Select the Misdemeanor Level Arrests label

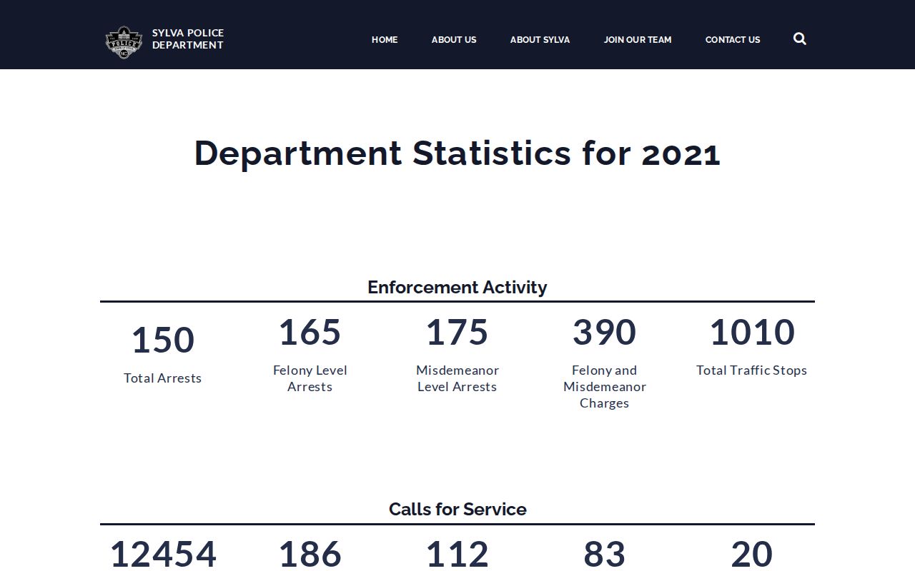pos(457,378)
